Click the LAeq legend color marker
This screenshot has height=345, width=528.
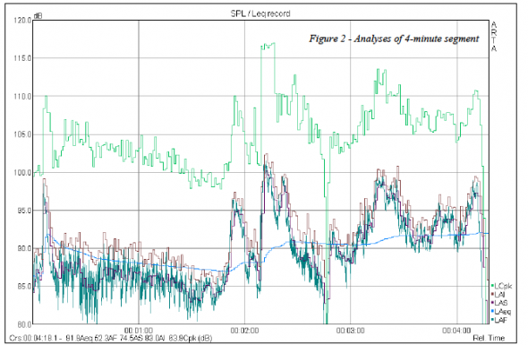pyautogui.click(x=492, y=311)
